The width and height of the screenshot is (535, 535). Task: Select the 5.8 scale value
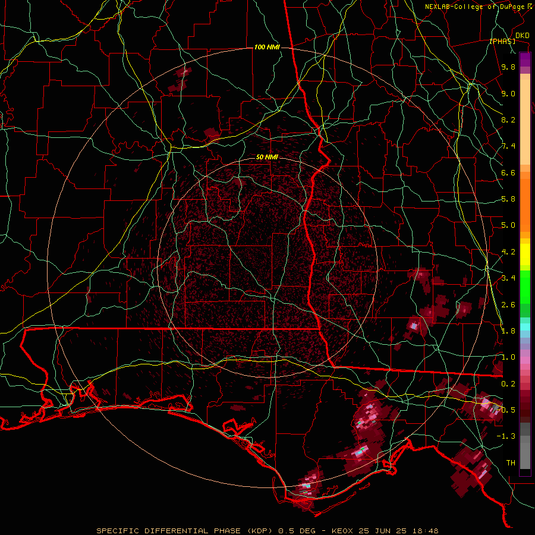[508, 199]
